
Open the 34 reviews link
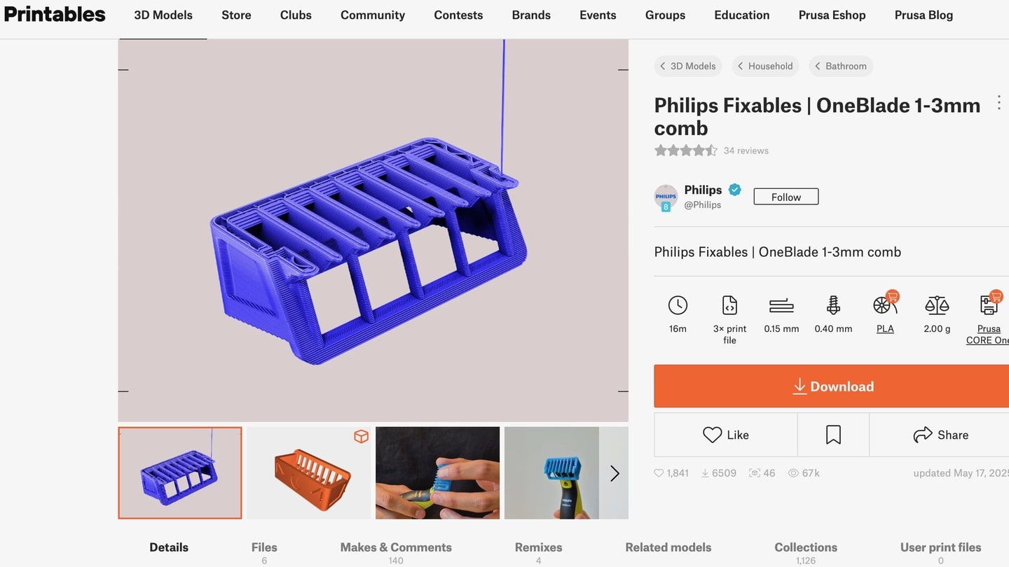746,150
